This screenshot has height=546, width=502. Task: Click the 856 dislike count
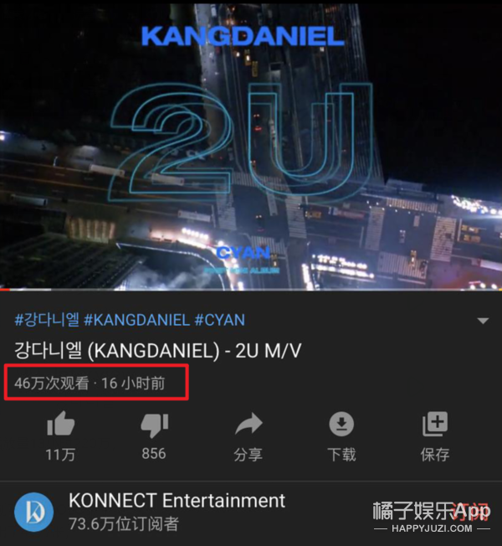[x=154, y=454]
